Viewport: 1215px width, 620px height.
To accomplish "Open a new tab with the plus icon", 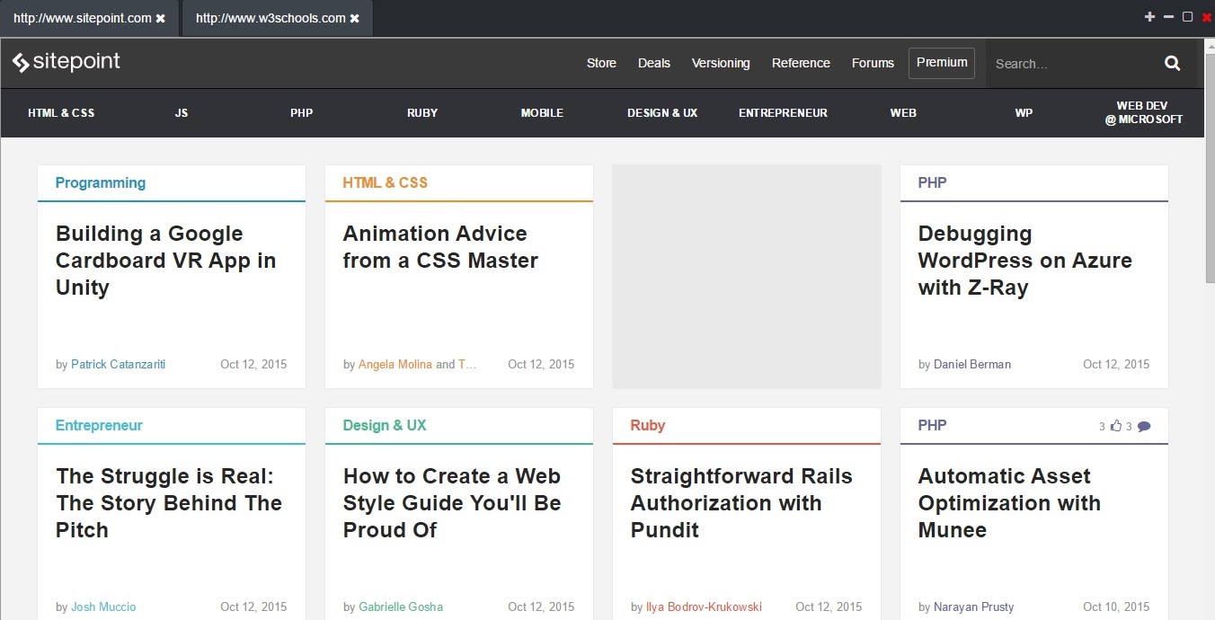I will [1148, 16].
